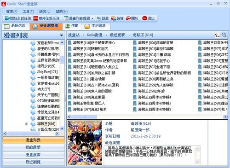
Task: Click the chapter list horizontal scrollbar thumb
Action: (x=84, y=117)
